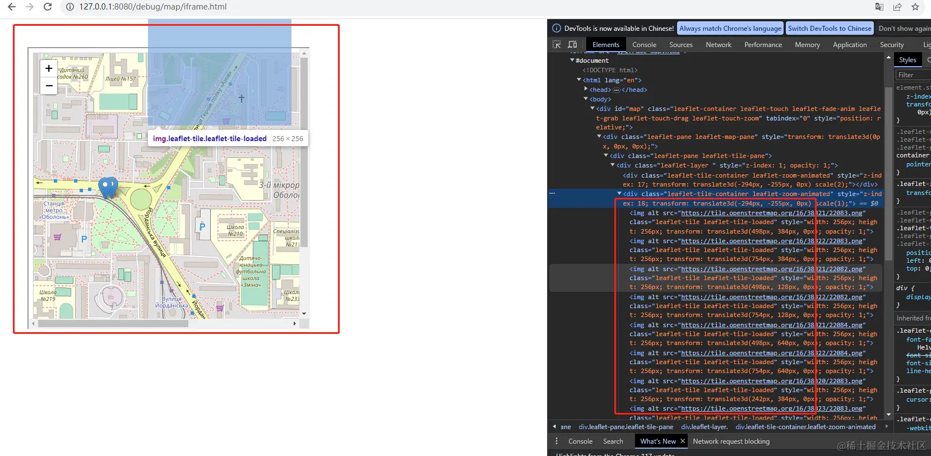Activate the inspect element picker tool
Image resolution: width=931 pixels, height=456 pixels.
(557, 45)
